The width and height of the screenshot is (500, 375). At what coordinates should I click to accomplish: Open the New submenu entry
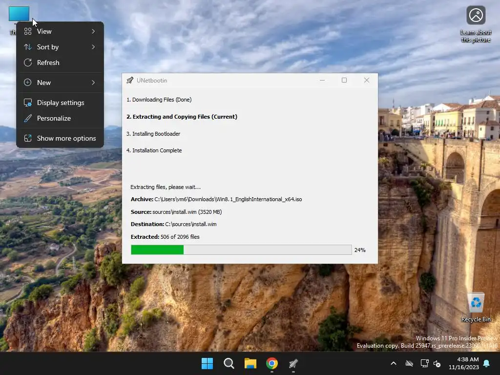coord(60,83)
